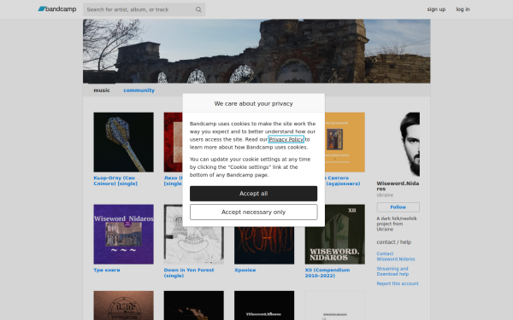Open the bottom-row black cover with white title
Image resolution: width=513 pixels, height=320 pixels.
264,305
